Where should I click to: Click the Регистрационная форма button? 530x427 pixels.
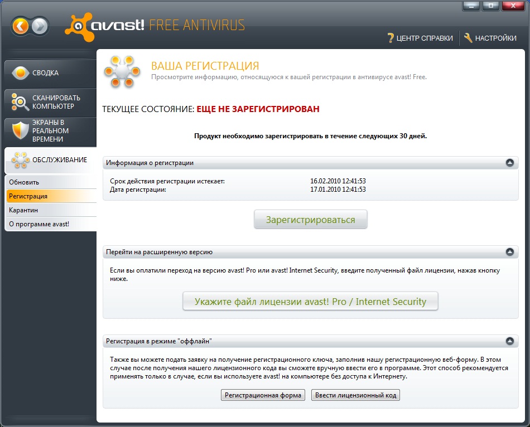coord(263,395)
